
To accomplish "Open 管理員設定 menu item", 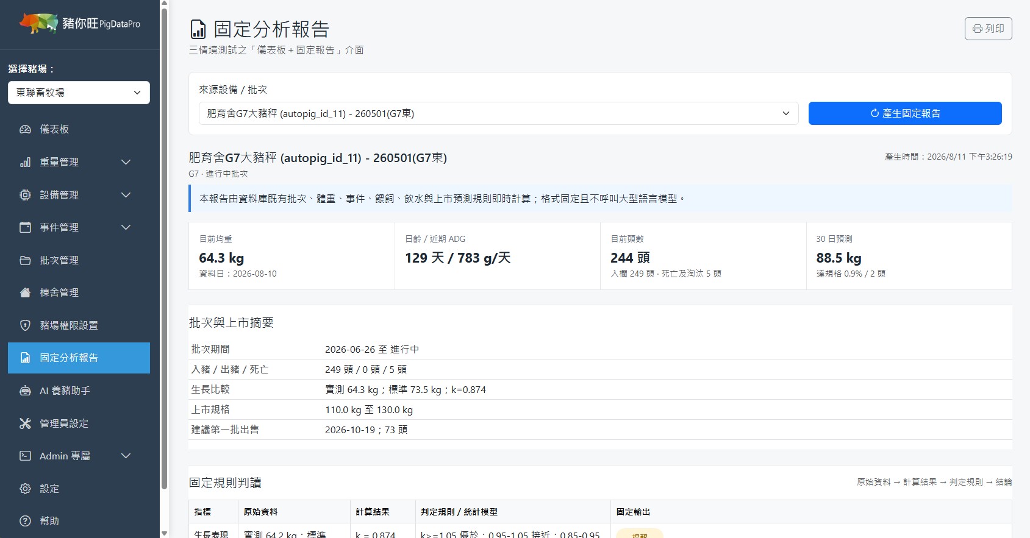I will click(79, 423).
